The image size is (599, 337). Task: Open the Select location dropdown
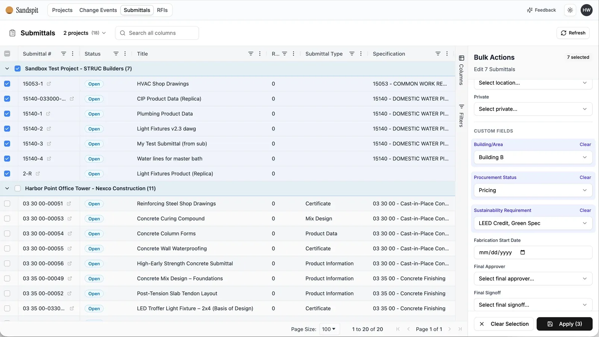[x=533, y=83]
